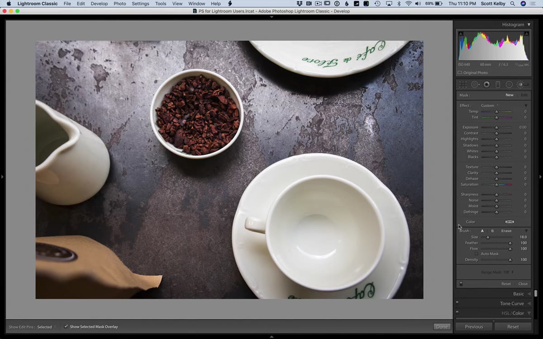Viewport: 543px width, 339px height.
Task: Toggle HSL/Color panel on/off switch
Action: pyautogui.click(x=457, y=311)
